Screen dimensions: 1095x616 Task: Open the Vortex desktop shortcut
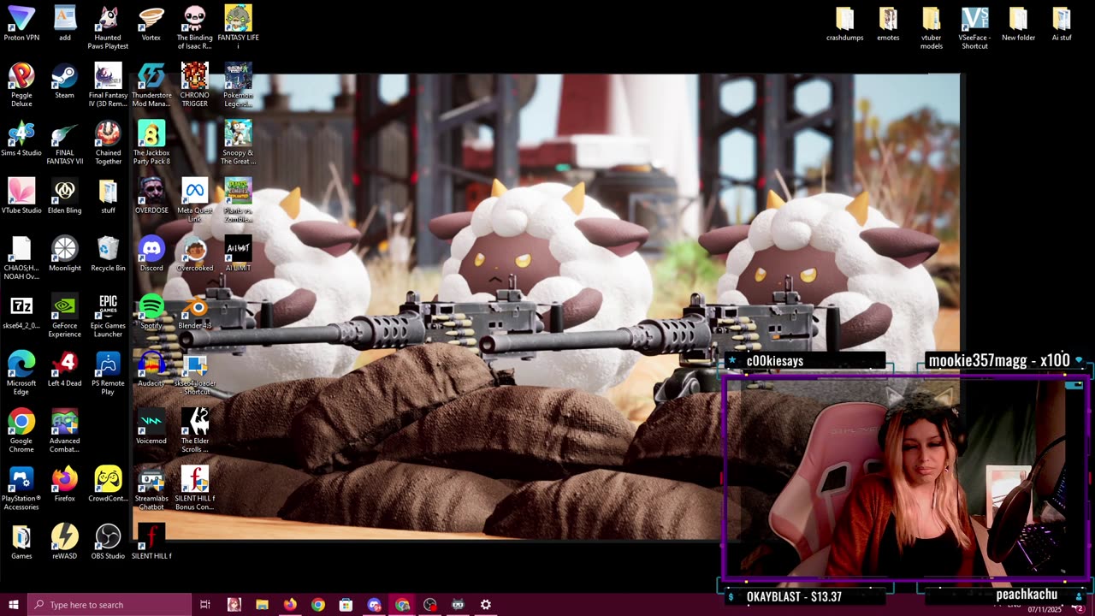[x=151, y=24]
